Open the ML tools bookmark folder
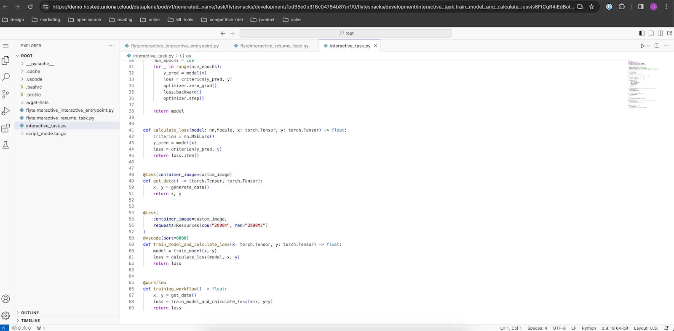The width and height of the screenshot is (674, 331). click(x=180, y=20)
